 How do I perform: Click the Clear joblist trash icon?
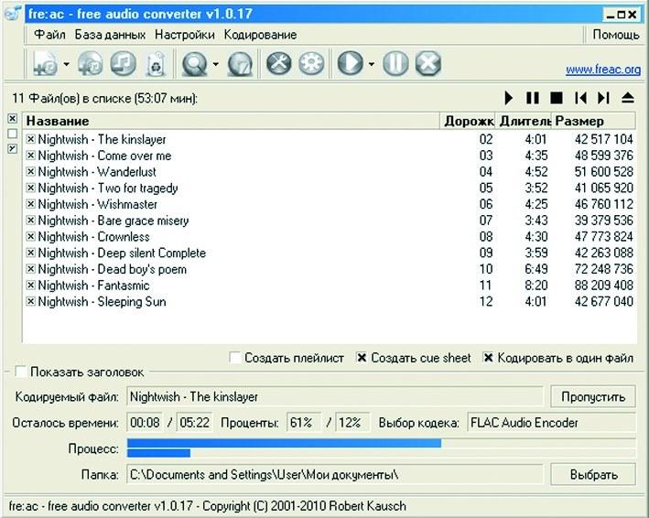(x=156, y=64)
